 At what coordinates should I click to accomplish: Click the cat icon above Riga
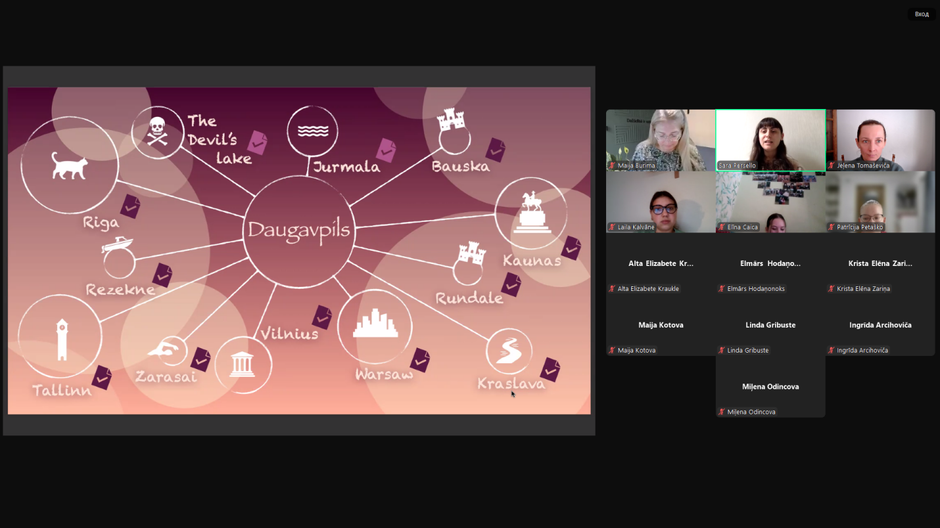click(70, 165)
